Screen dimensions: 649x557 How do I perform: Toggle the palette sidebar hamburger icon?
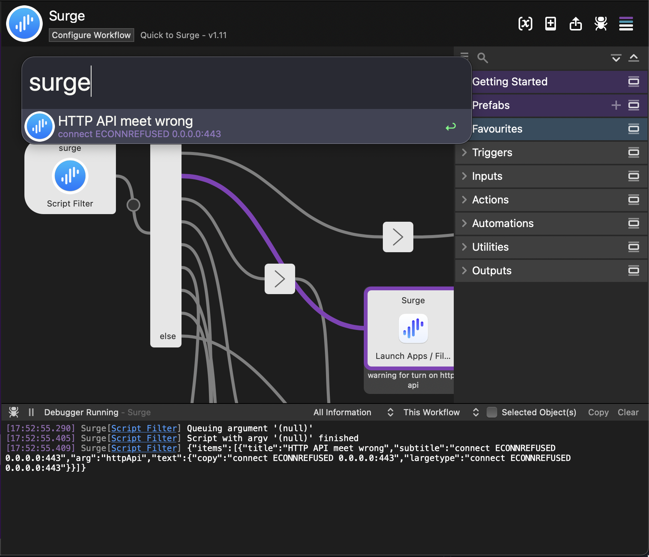626,24
